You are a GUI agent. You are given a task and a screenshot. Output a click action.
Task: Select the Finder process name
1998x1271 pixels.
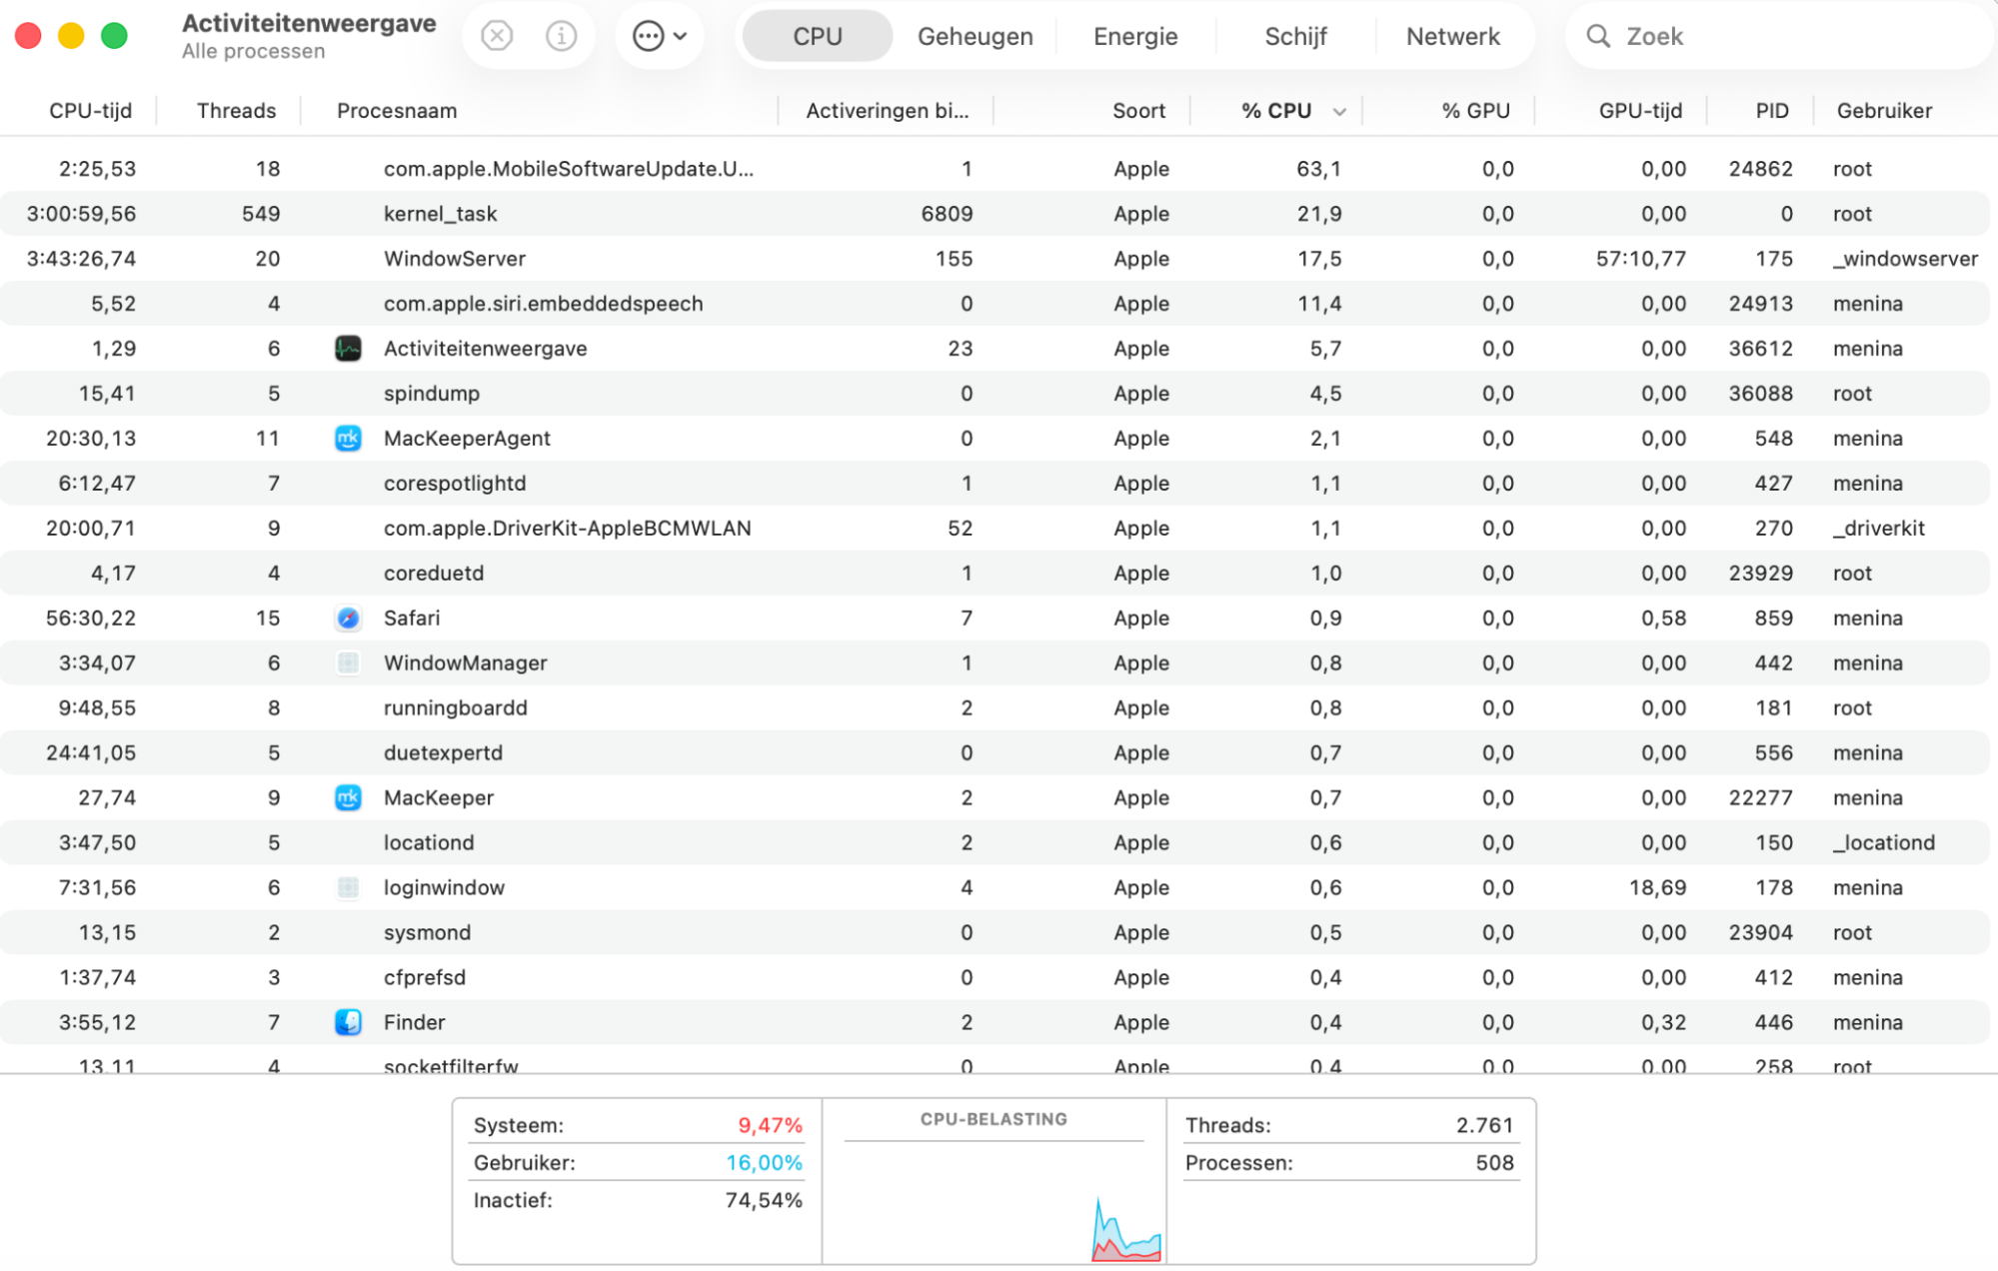415,1023
